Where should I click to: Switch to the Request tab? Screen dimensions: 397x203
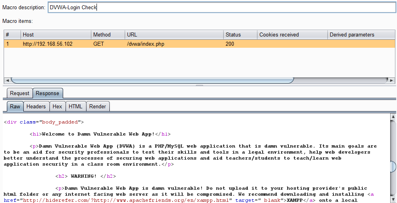(20, 93)
